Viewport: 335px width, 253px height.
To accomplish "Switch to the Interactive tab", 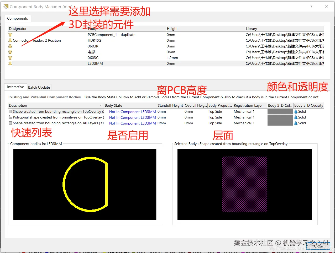I will (15, 87).
